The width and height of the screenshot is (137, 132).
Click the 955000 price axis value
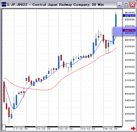click(x=130, y=20)
